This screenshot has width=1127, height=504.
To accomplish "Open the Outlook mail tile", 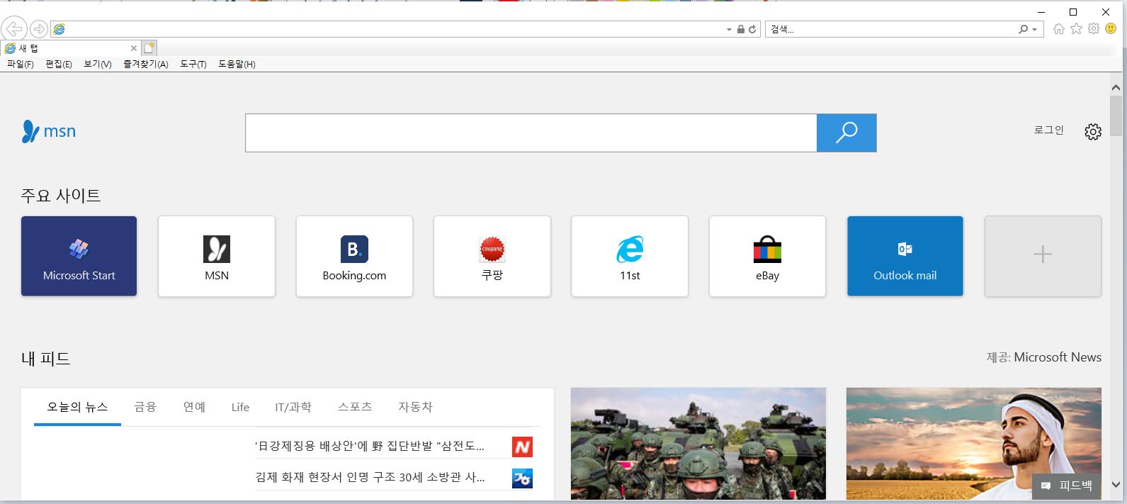I will (x=905, y=256).
